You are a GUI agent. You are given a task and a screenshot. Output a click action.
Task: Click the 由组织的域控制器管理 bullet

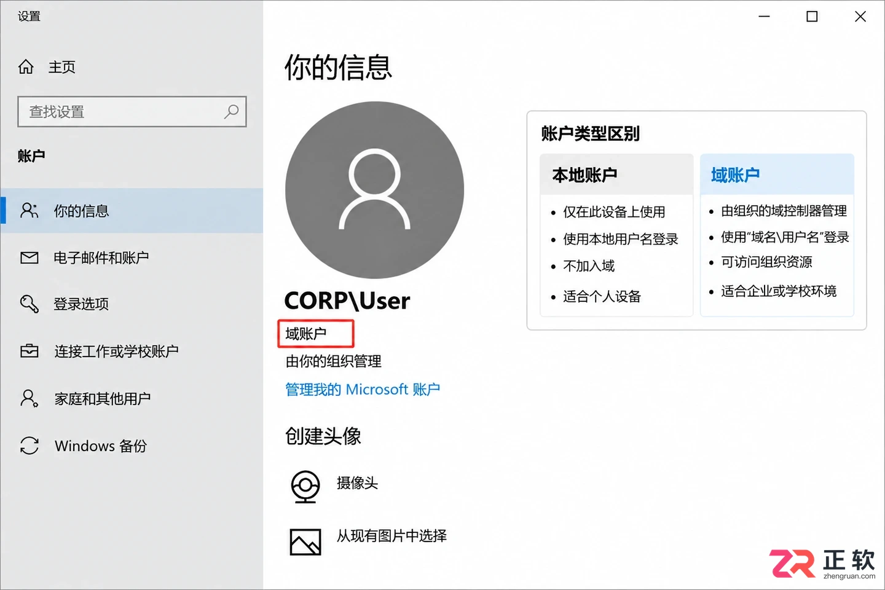[784, 211]
